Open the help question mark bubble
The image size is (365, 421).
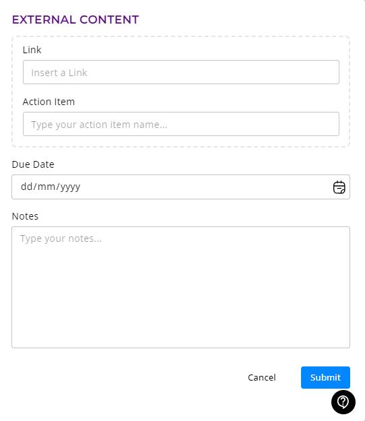tap(343, 402)
